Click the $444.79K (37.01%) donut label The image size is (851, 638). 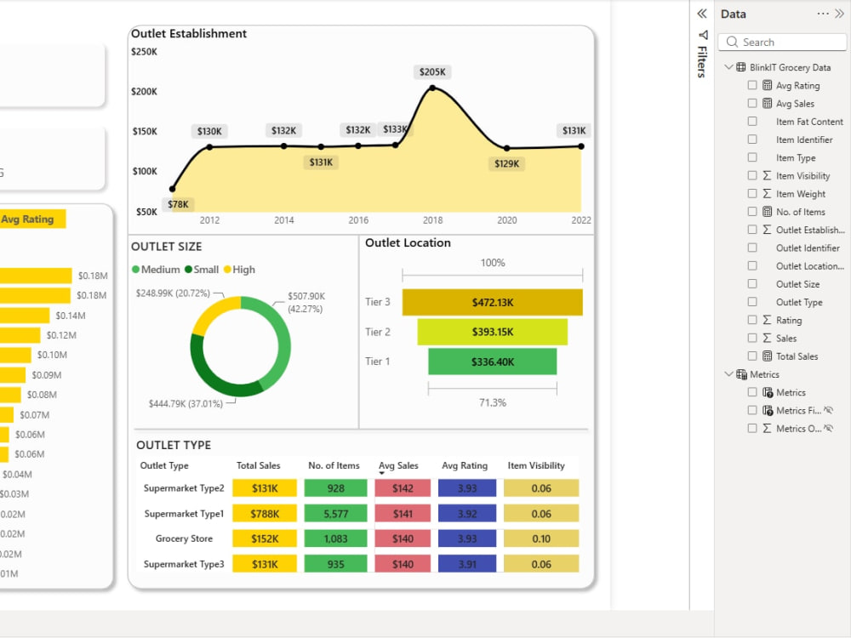(186, 403)
